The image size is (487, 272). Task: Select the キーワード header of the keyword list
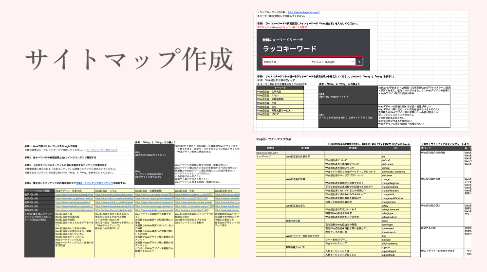coord(280,88)
